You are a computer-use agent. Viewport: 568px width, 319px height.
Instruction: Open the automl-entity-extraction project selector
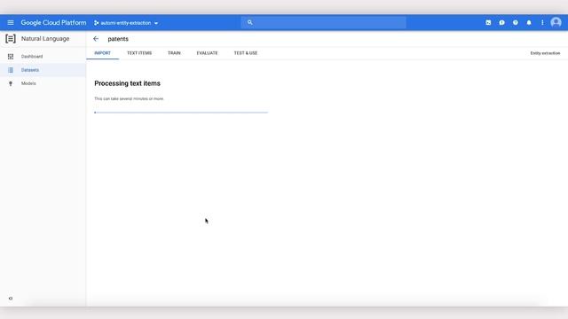[126, 23]
